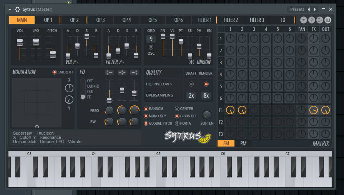The image size is (344, 195).
Task: Click the modulation X-Y pad
Action: [x=37, y=103]
